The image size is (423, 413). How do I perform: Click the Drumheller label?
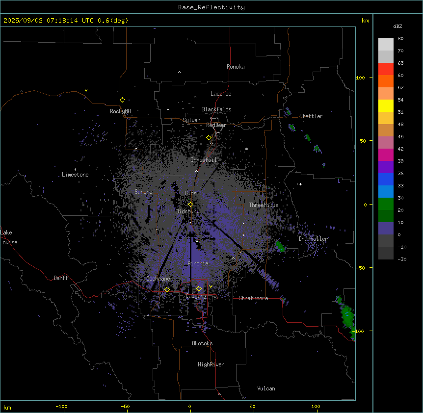coord(313,239)
